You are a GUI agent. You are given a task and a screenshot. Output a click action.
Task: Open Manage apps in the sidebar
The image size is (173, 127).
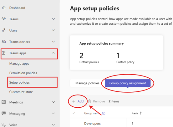coord(19,64)
